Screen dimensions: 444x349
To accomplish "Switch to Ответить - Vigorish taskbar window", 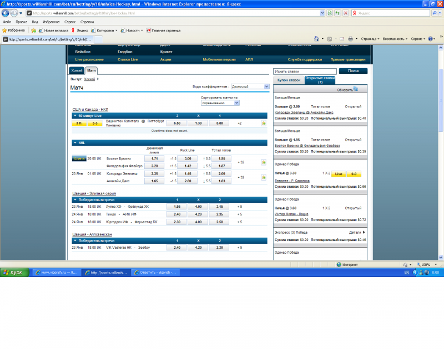I will [155, 273].
